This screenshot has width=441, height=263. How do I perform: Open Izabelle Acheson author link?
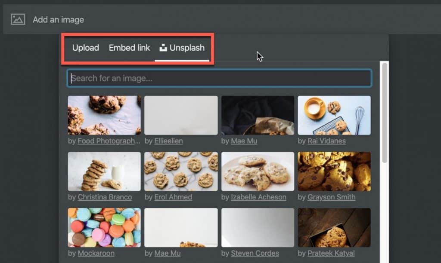tap(259, 197)
